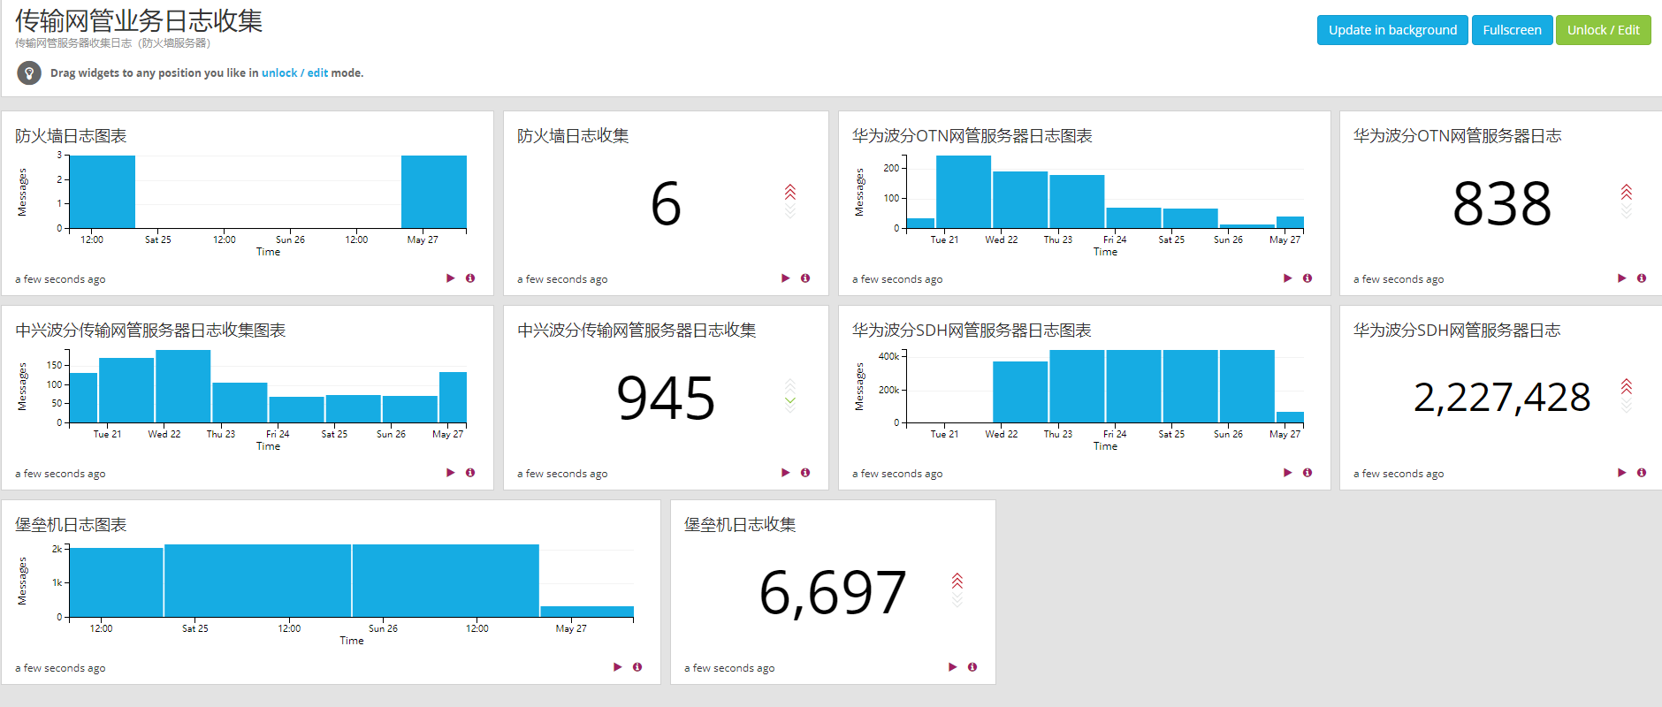Click the 防火墙日志收集 count value 6
The image size is (1662, 707).
[666, 203]
